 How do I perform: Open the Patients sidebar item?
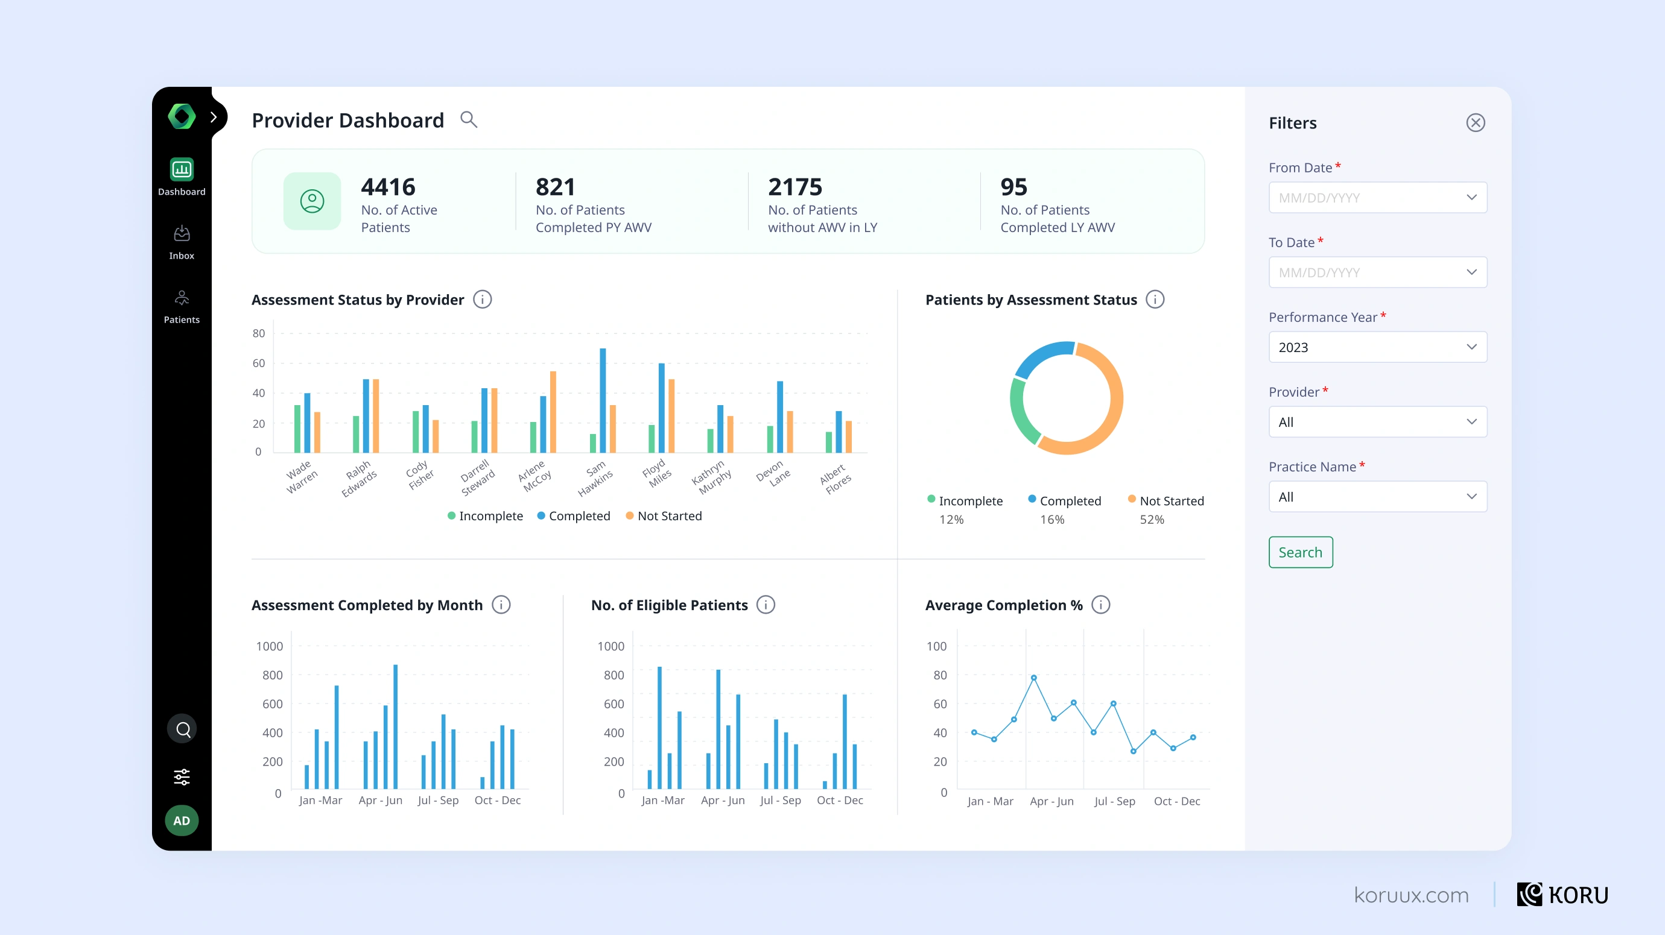tap(182, 307)
